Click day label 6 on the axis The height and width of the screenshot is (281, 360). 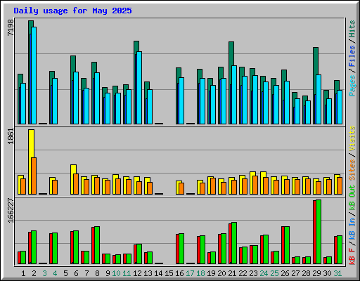[76, 273]
